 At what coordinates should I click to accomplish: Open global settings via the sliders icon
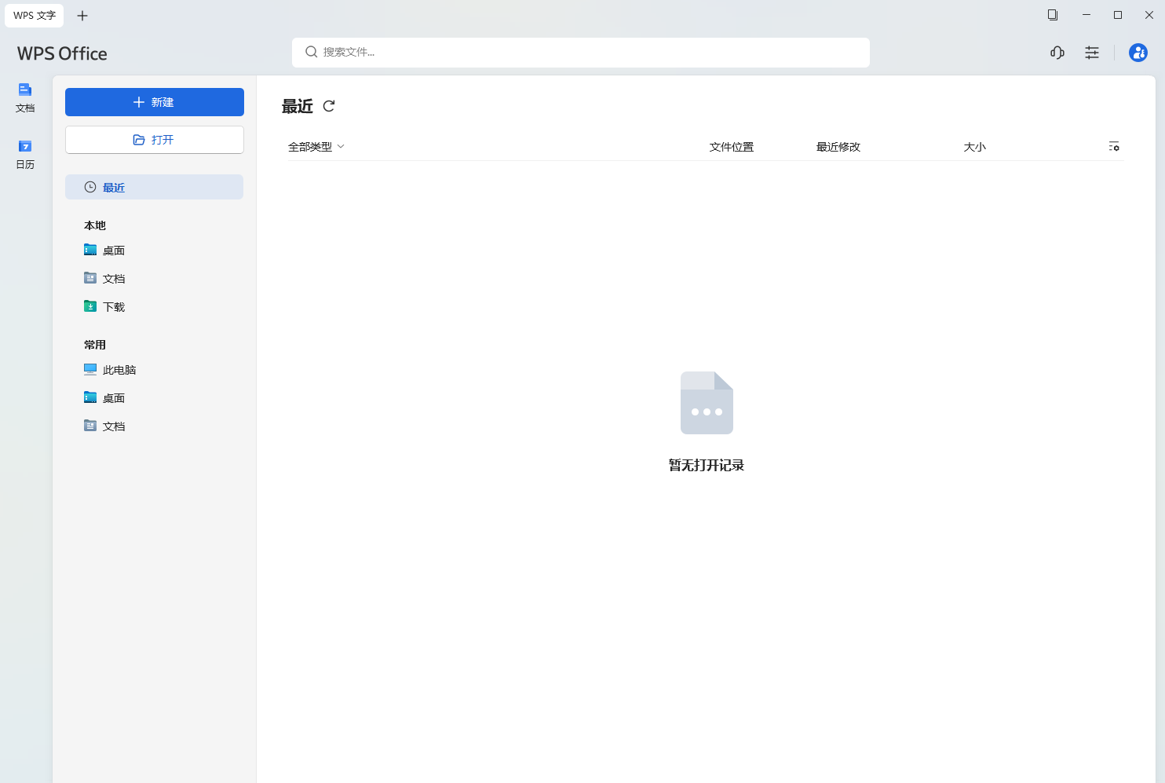coord(1092,53)
